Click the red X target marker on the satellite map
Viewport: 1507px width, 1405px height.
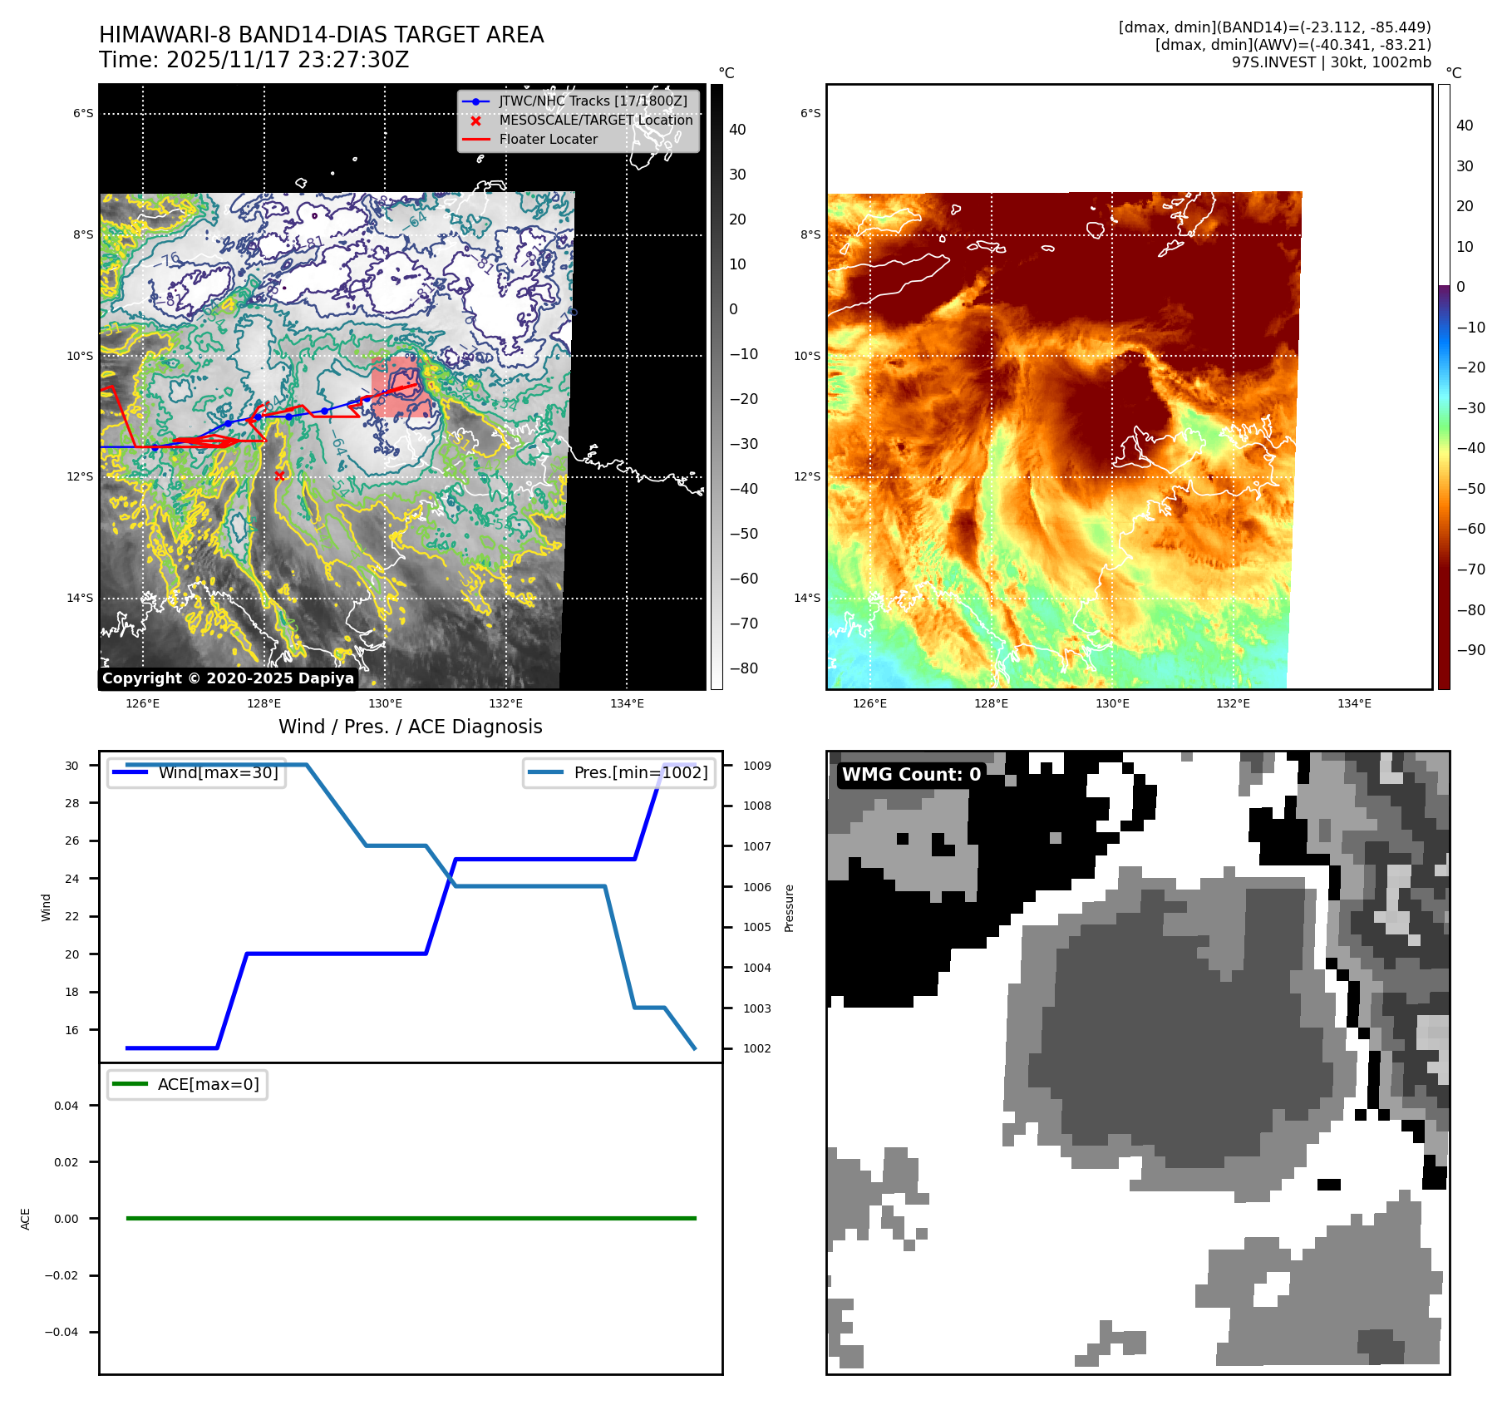279,476
